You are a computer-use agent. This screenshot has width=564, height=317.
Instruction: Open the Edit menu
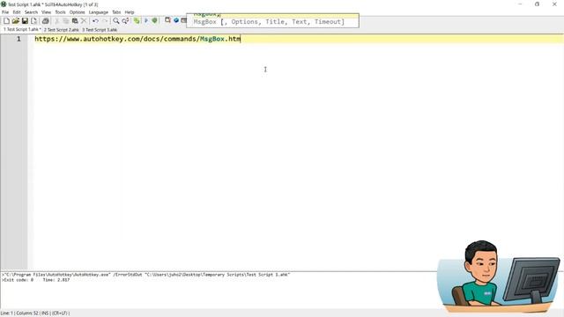tap(17, 12)
